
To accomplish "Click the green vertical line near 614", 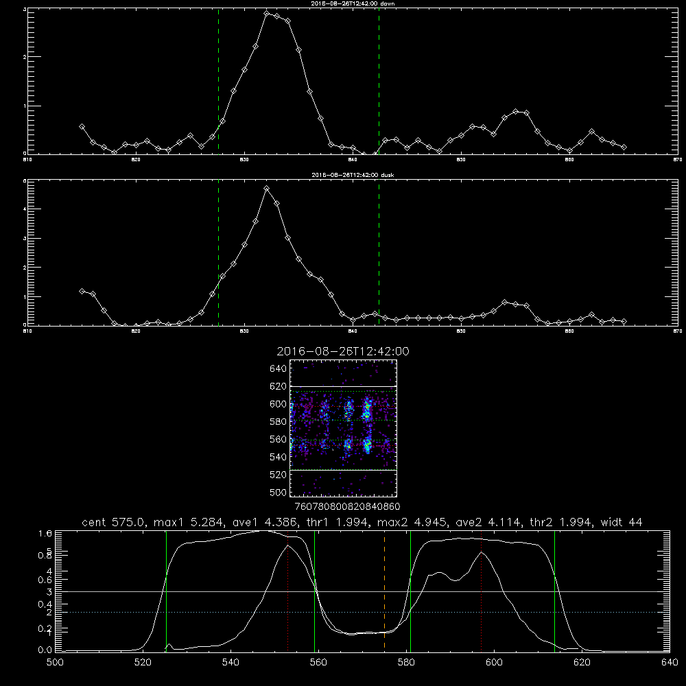I will pyautogui.click(x=554, y=591).
